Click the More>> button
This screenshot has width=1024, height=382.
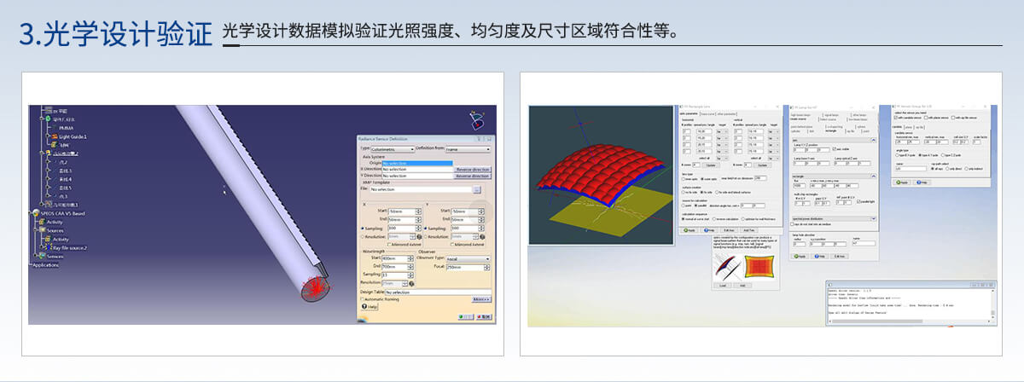click(x=480, y=299)
